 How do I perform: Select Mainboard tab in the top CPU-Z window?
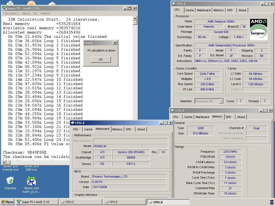tap(204, 10)
